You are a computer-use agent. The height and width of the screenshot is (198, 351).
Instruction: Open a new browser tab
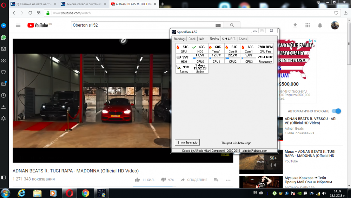(163, 4)
